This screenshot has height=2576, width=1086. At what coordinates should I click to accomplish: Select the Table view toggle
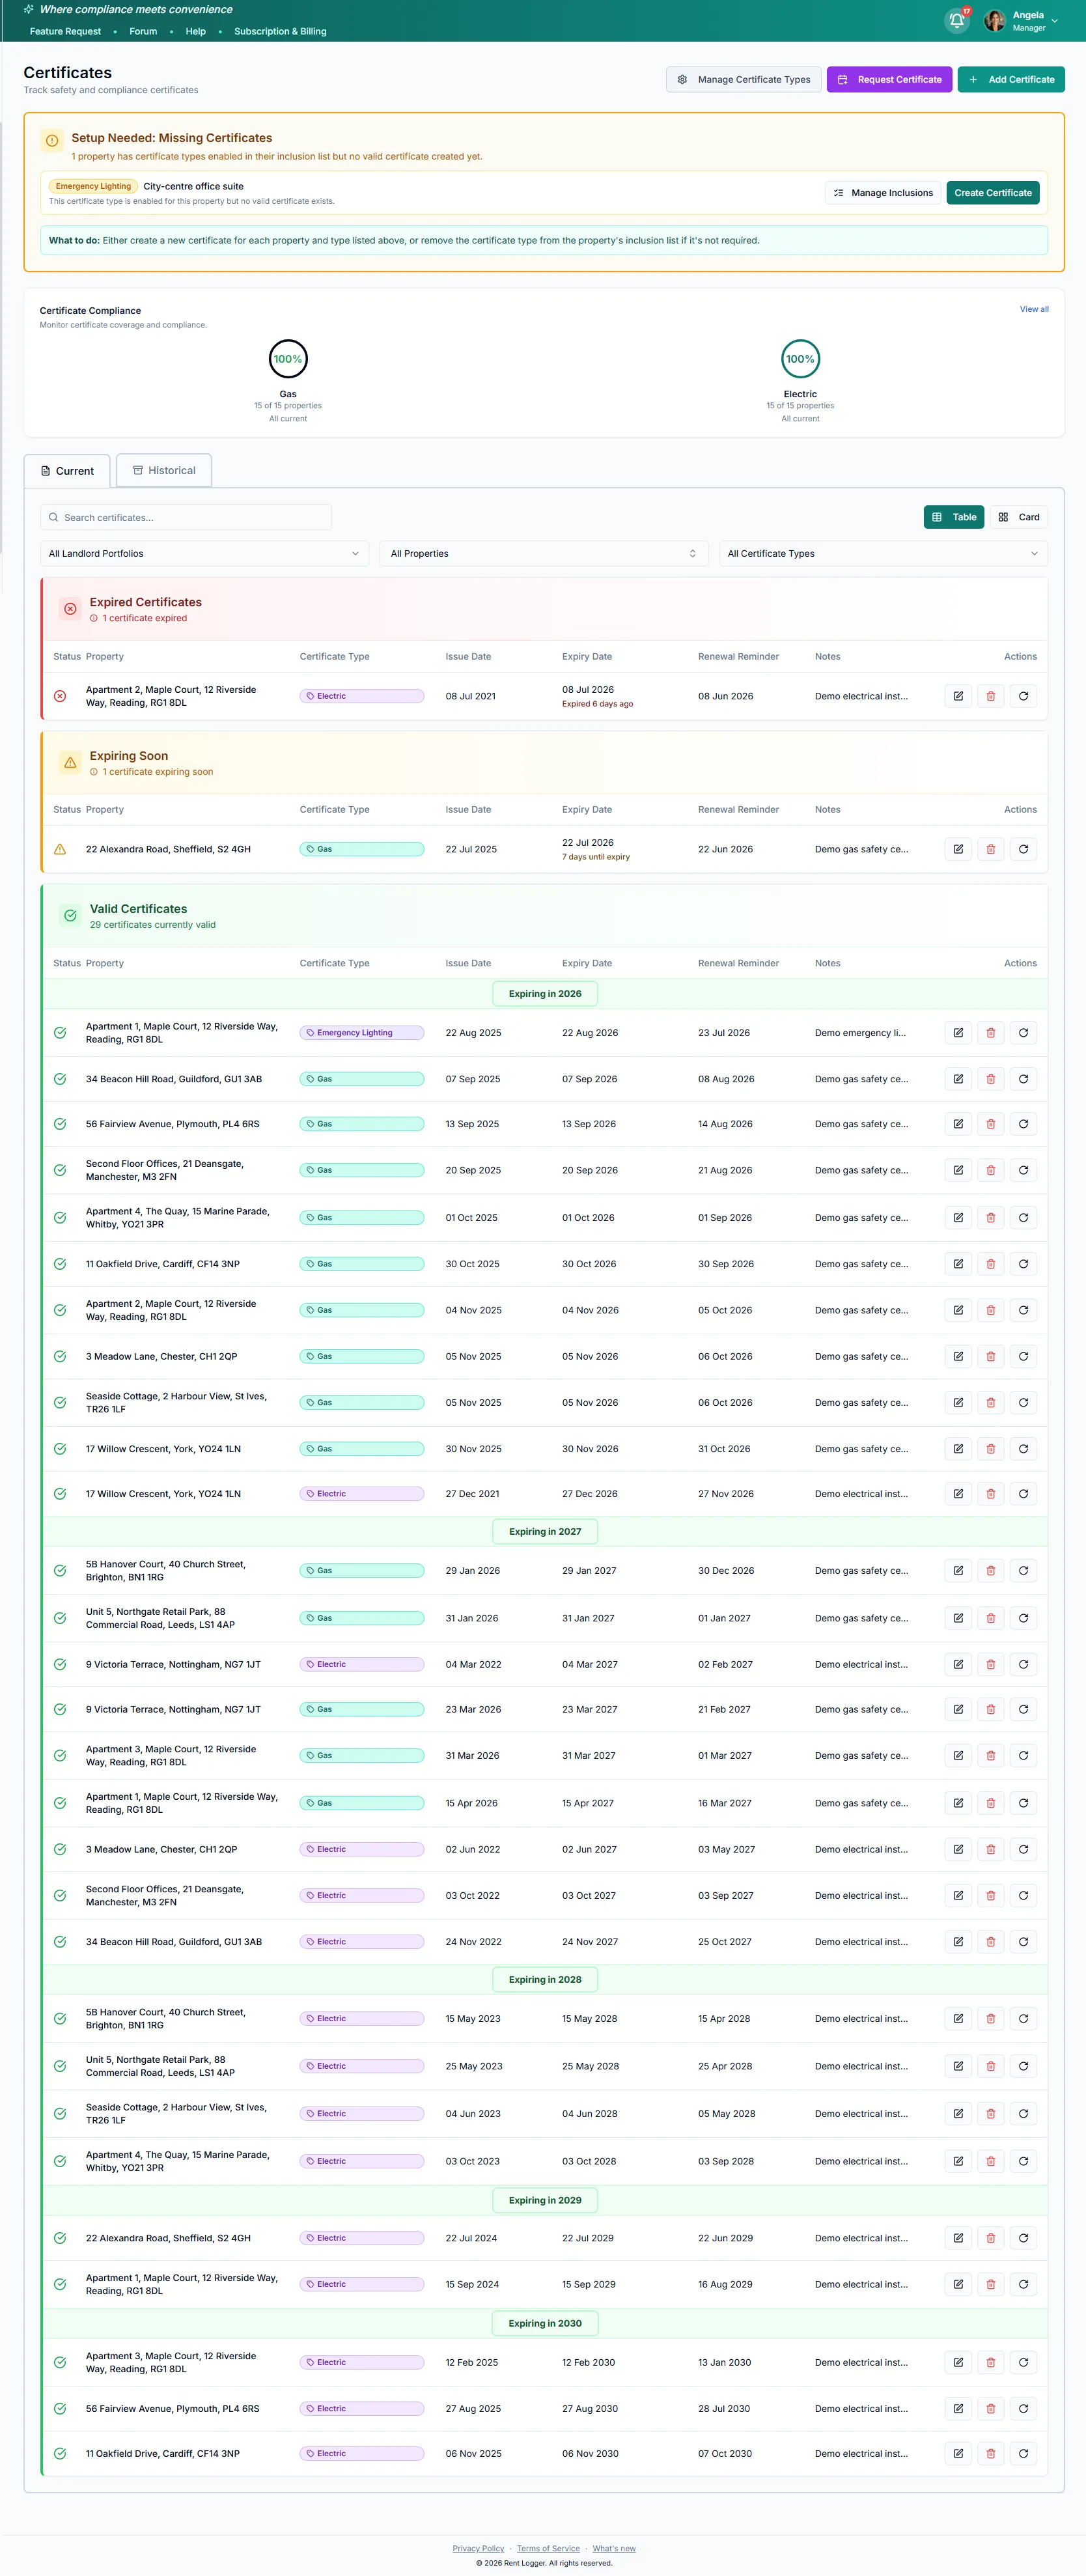point(954,517)
